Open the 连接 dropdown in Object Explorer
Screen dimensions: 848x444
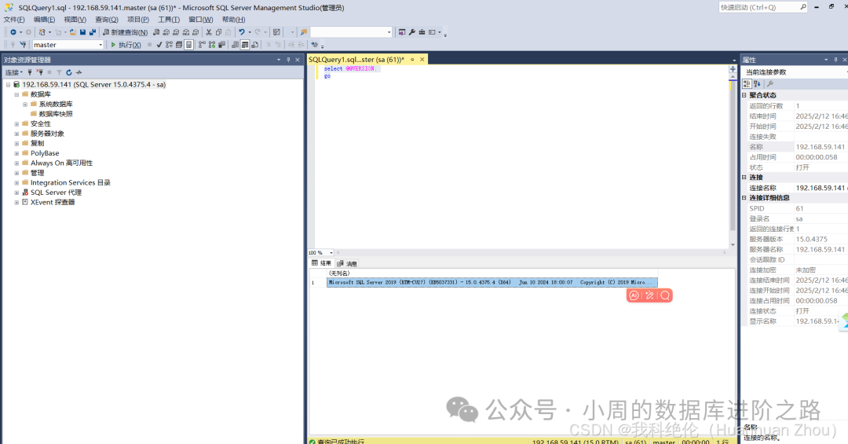tap(14, 72)
